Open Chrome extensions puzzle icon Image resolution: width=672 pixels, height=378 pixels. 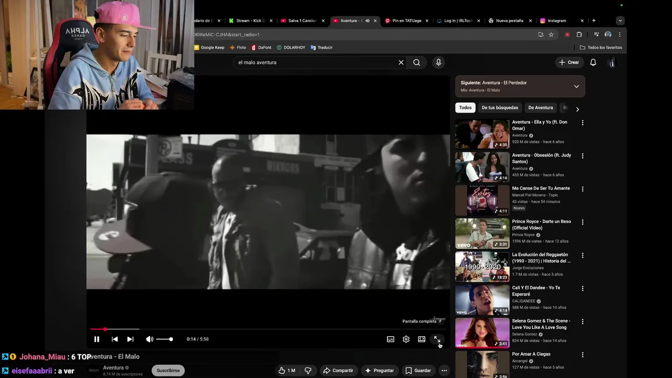point(579,35)
